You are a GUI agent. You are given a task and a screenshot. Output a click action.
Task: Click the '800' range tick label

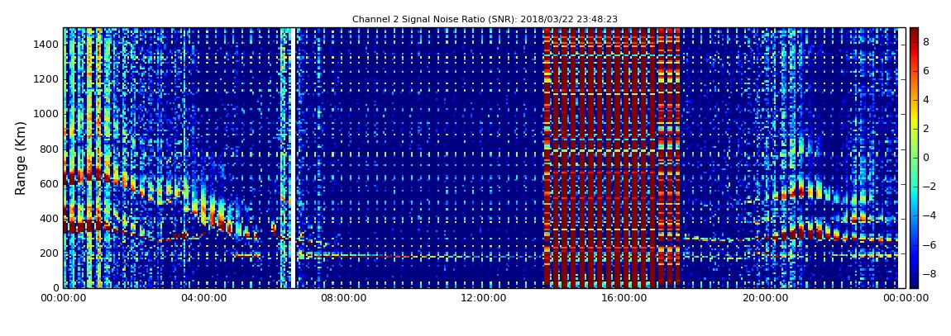[x=50, y=149]
